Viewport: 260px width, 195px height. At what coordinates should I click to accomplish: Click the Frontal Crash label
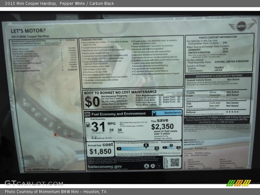[x=190, y=94]
